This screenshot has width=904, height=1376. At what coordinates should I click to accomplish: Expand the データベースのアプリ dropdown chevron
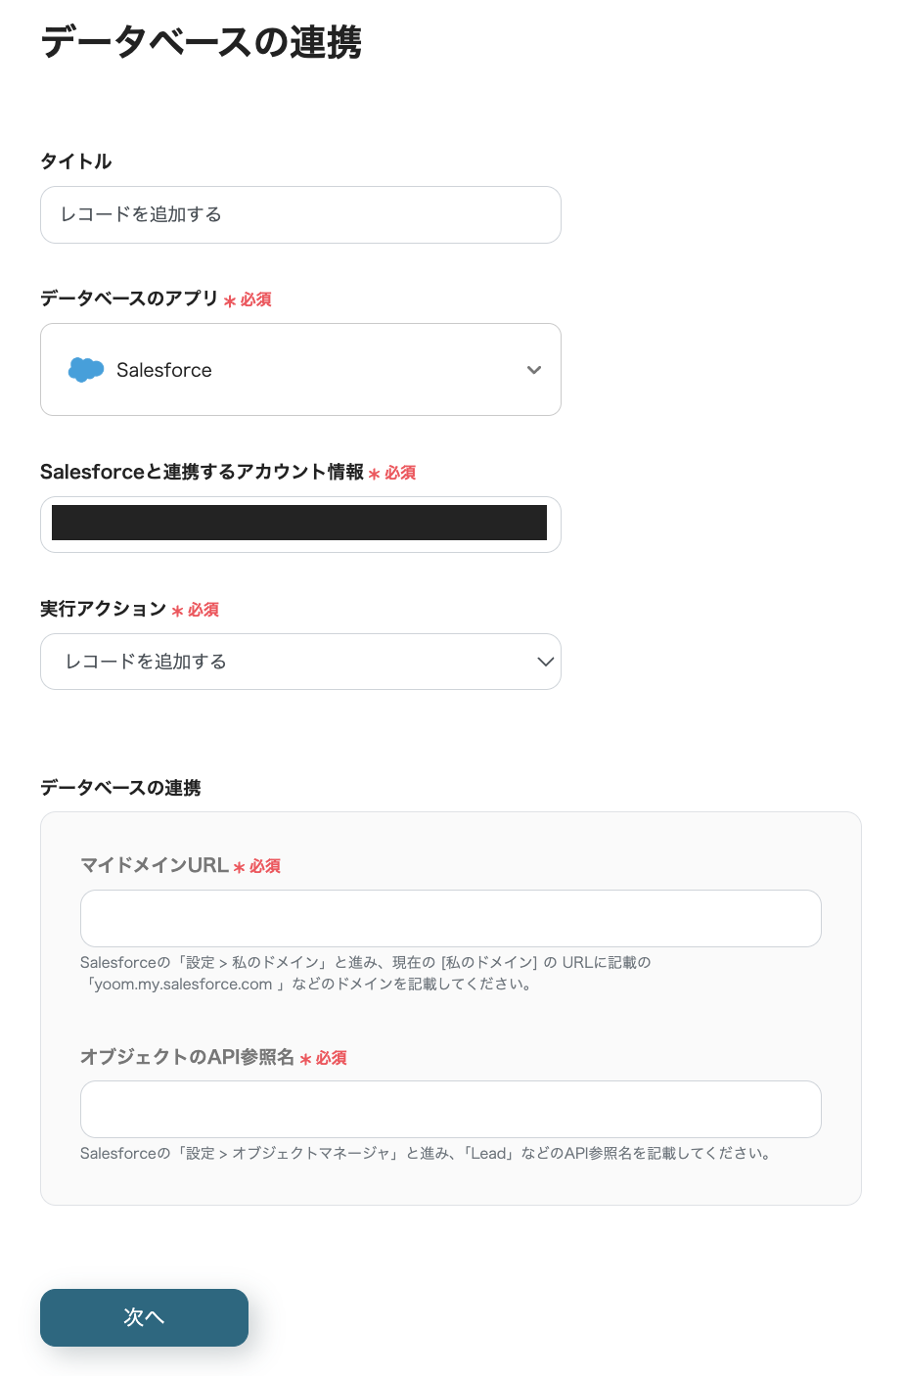(534, 370)
